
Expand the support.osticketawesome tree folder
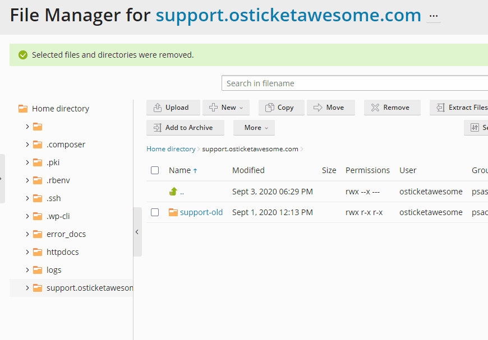27,288
